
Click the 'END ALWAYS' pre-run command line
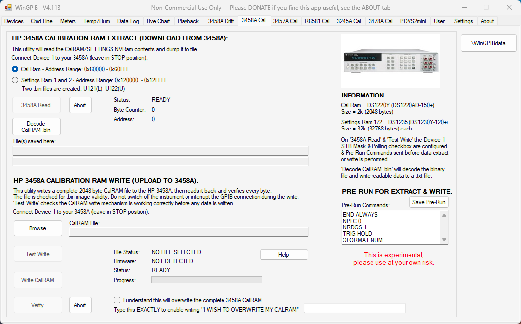[360, 215]
